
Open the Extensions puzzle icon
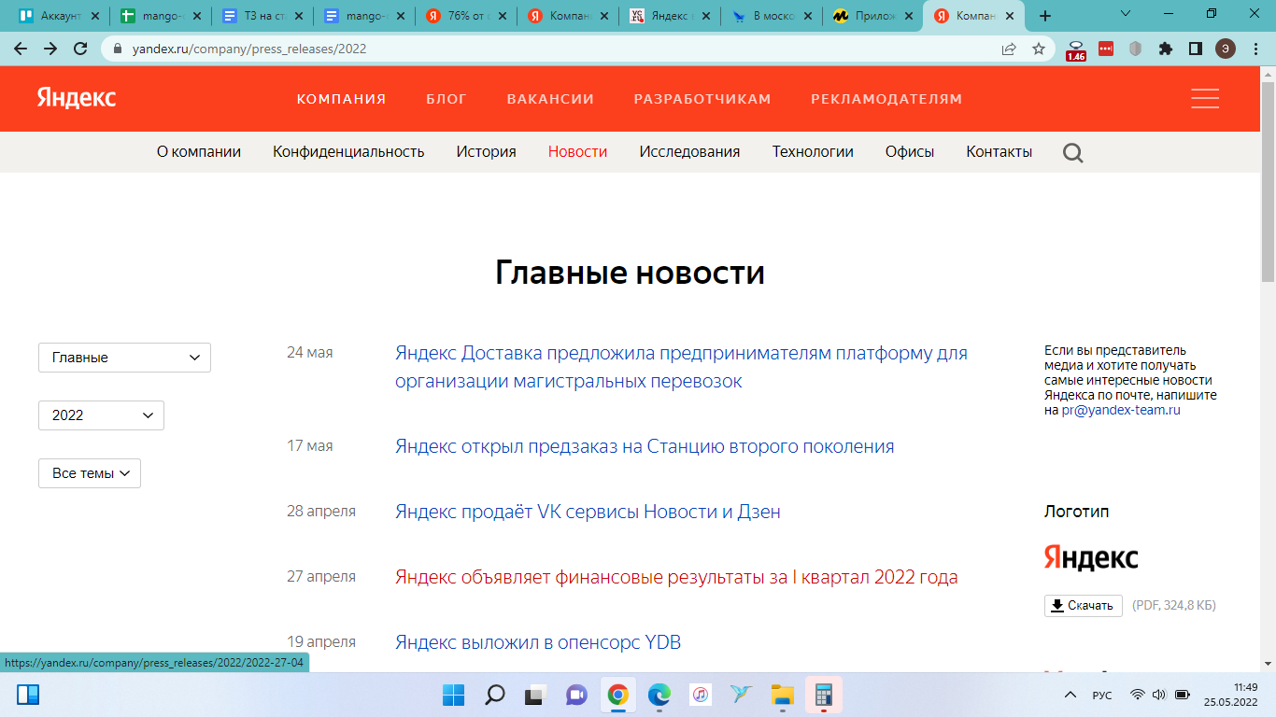point(1165,49)
